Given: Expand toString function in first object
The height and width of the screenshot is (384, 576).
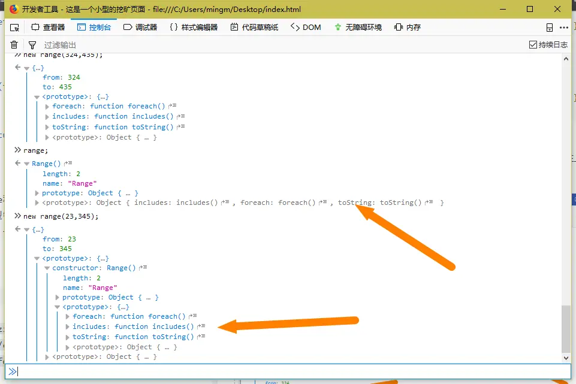Looking at the screenshot, I should click(x=47, y=128).
